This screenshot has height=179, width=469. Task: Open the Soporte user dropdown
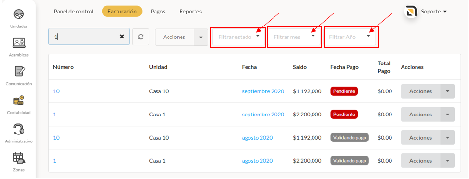(x=434, y=12)
